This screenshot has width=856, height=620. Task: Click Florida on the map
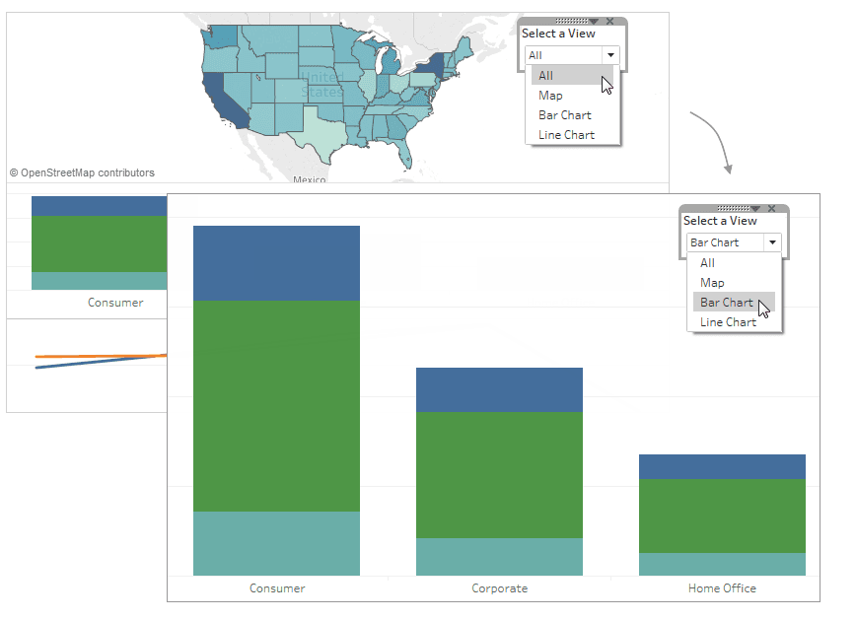pyautogui.click(x=403, y=152)
